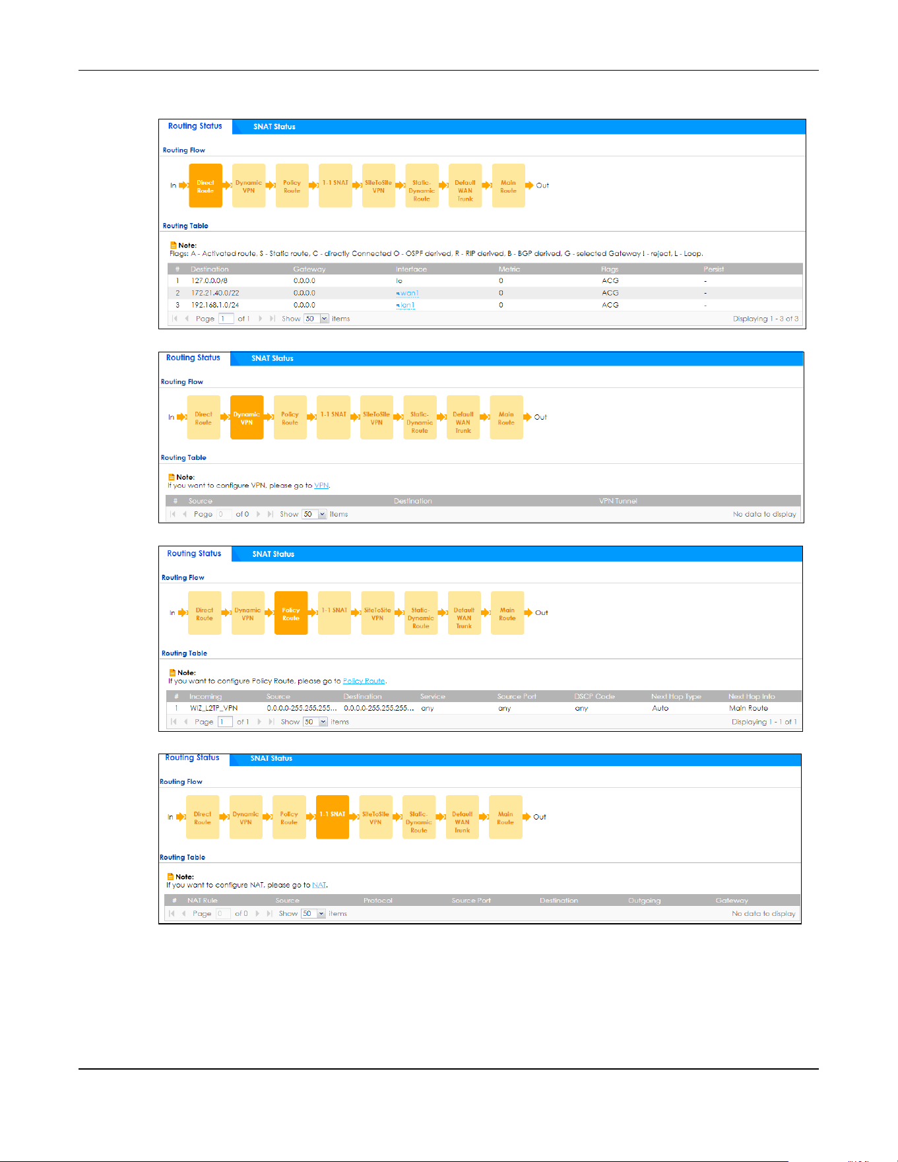
Task: Click previous-page icon in Policy Route table pager
Action: click(x=185, y=722)
